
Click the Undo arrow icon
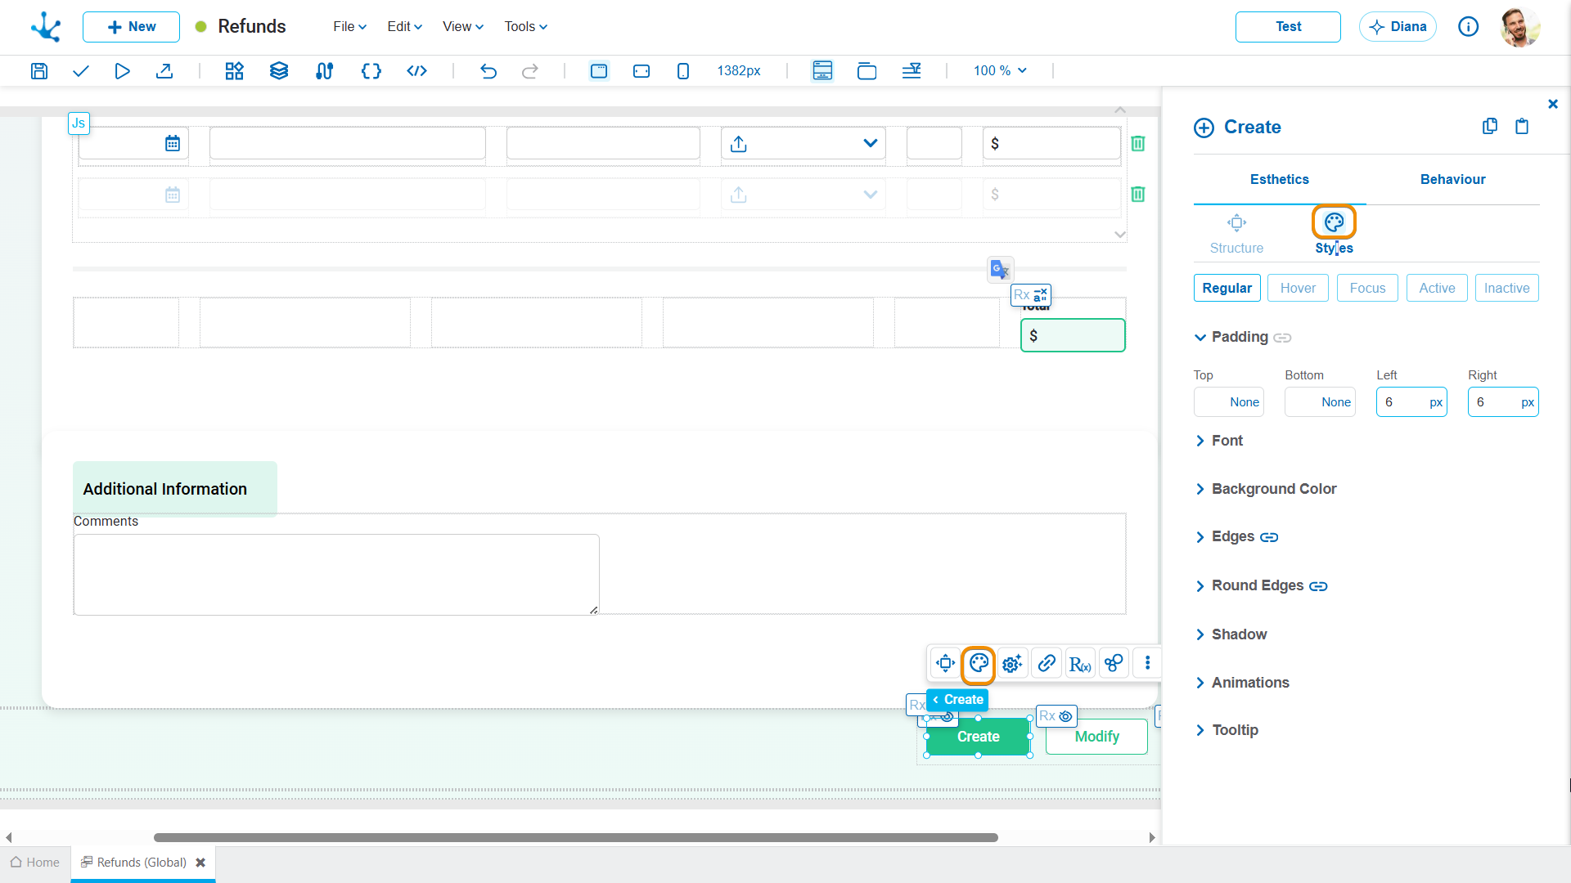[x=488, y=71]
